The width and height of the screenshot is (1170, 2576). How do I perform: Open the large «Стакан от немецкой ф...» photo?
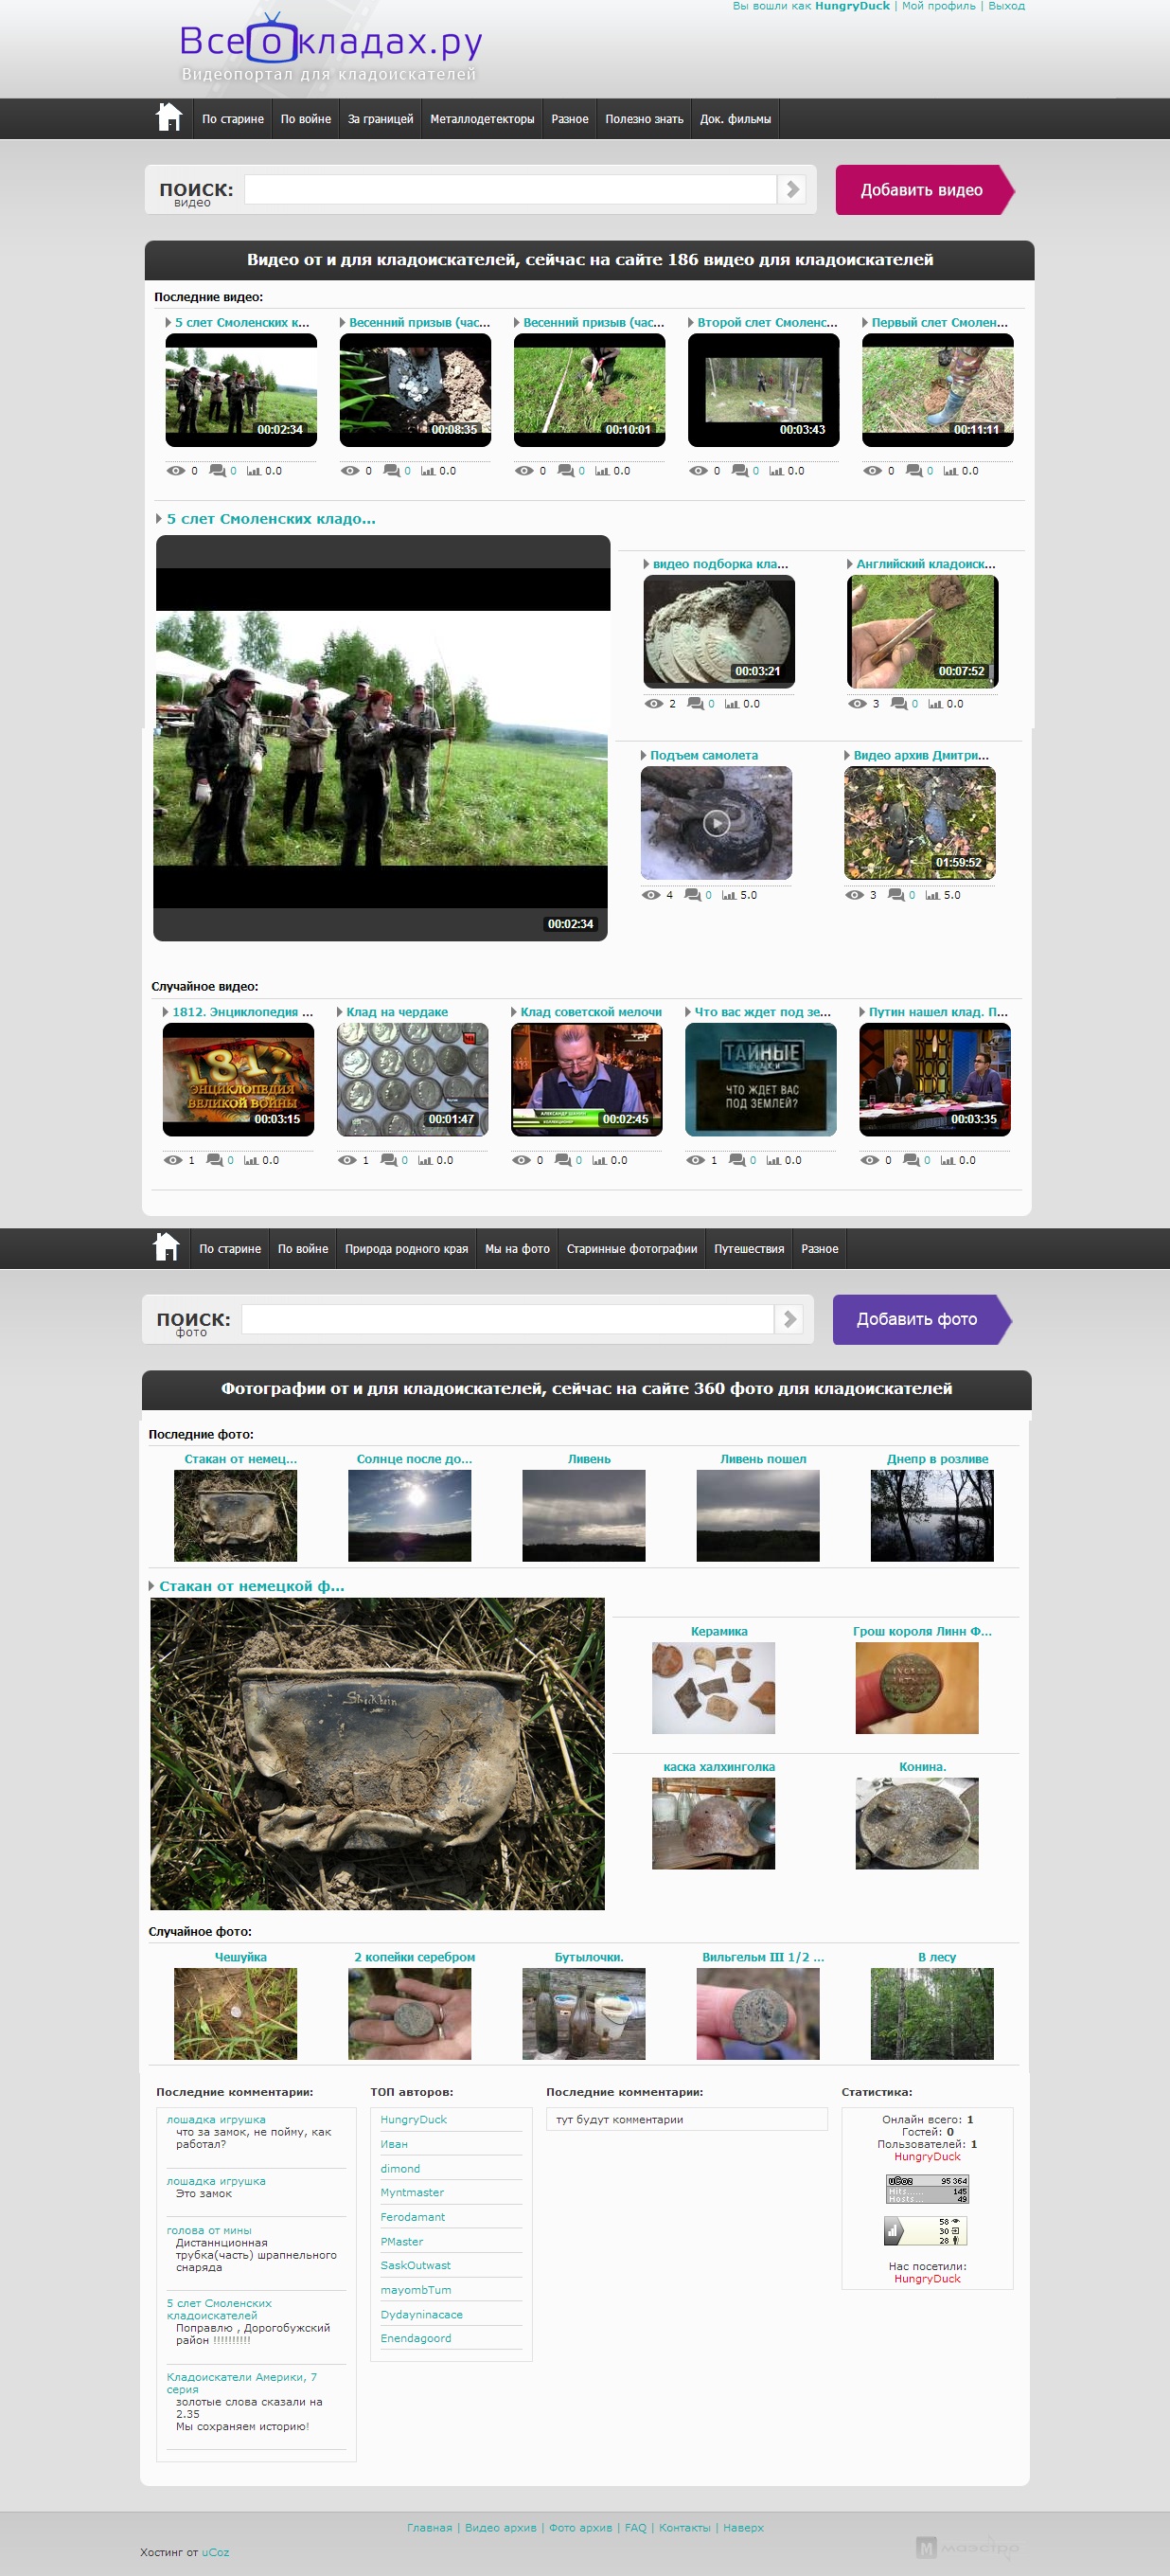(x=377, y=1753)
